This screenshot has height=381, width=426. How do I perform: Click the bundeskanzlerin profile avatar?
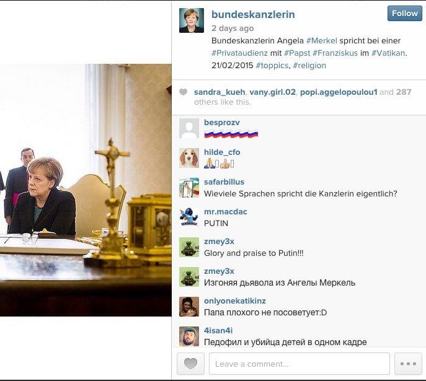(192, 20)
